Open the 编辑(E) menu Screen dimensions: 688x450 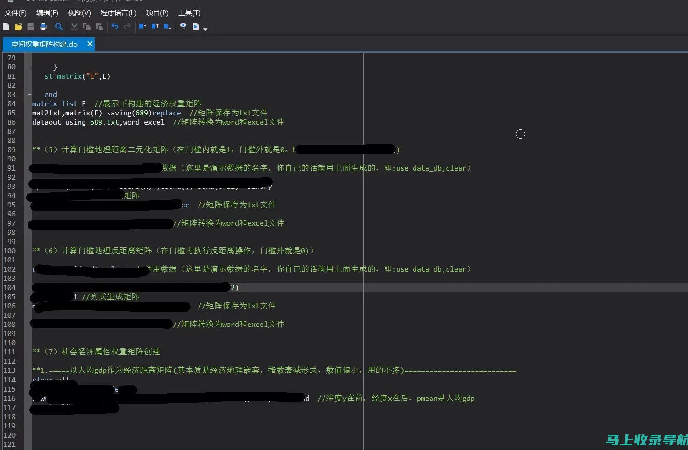pyautogui.click(x=47, y=12)
